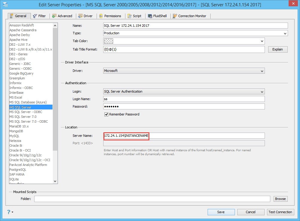Click the Login Name field
The height and width of the screenshot is (221, 300).
(184, 99)
